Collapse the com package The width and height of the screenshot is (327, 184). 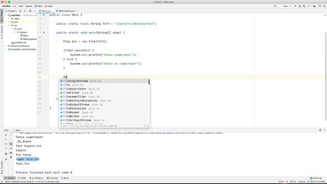click(x=12, y=29)
